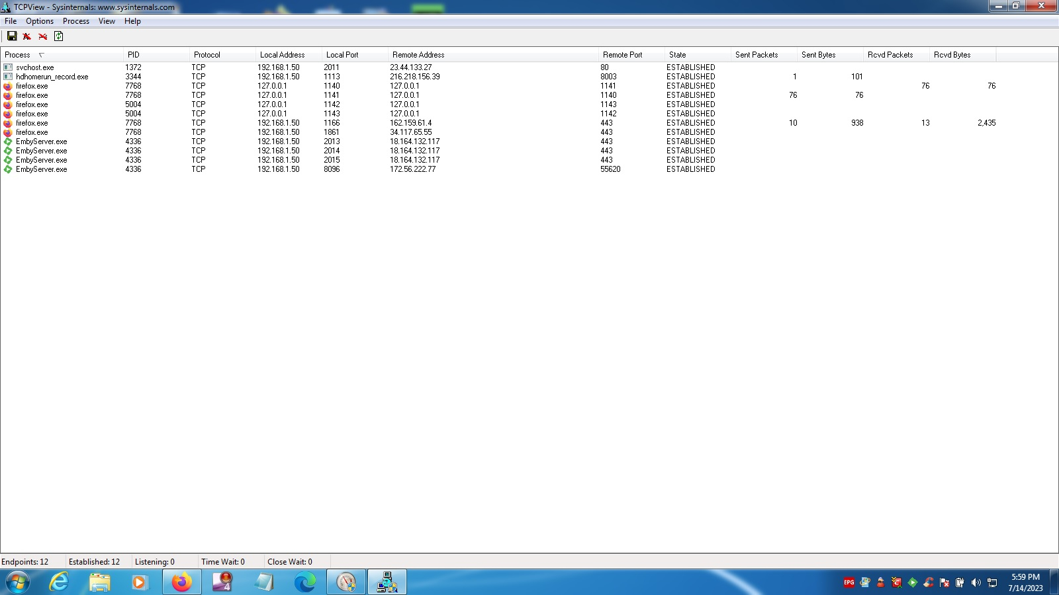Open the taskbar clock showing 5:59 PM
The width and height of the screenshot is (1059, 595).
[x=1025, y=582]
